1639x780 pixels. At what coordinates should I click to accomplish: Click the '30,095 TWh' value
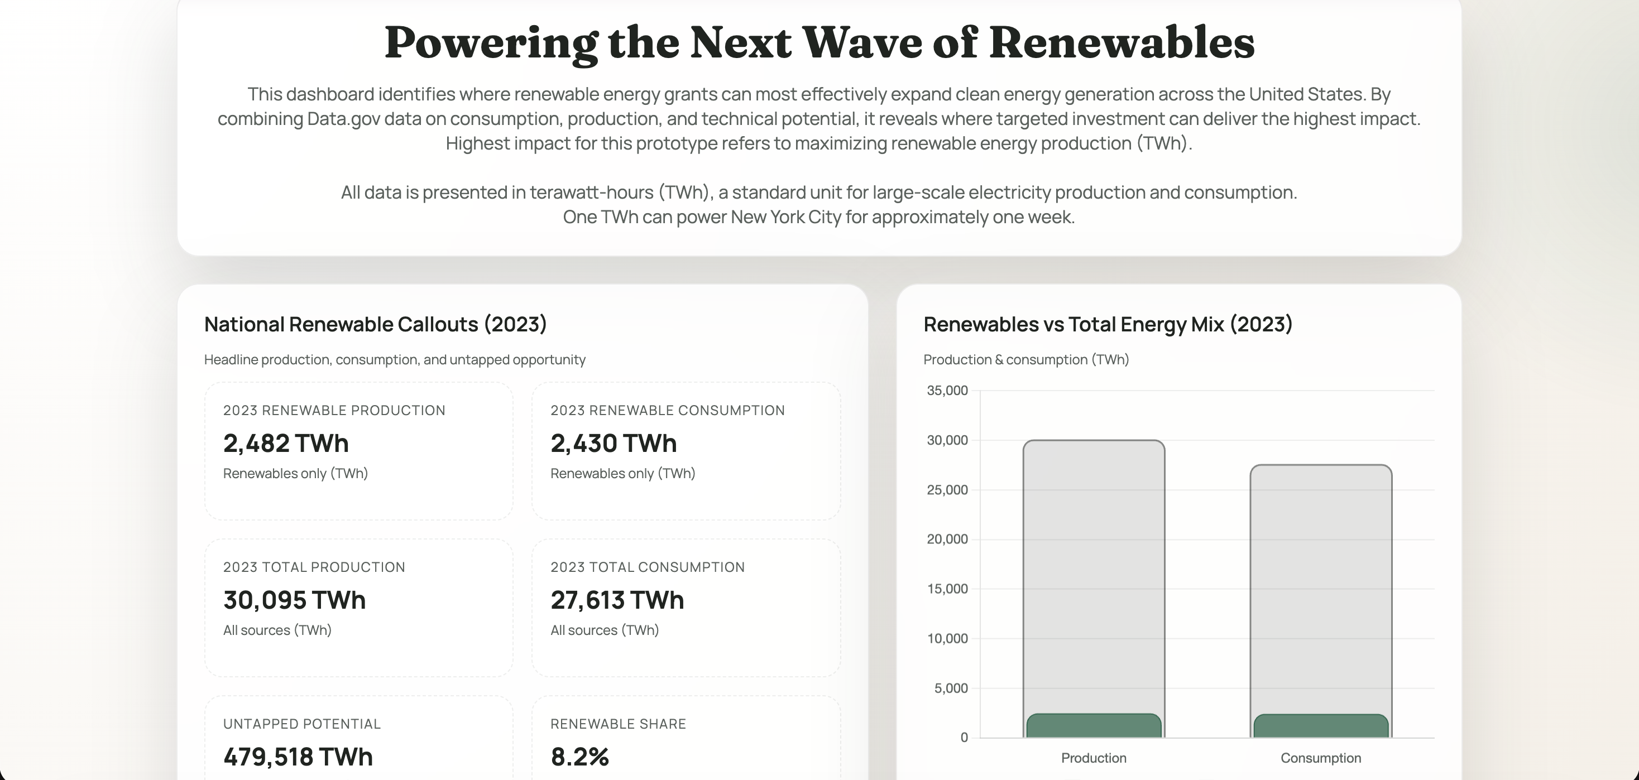pyautogui.click(x=295, y=600)
